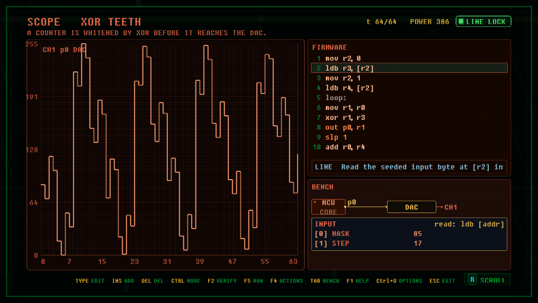Screen dimensions: 538x303
Task: Open F4 ACTIONS menu
Action: click(287, 281)
